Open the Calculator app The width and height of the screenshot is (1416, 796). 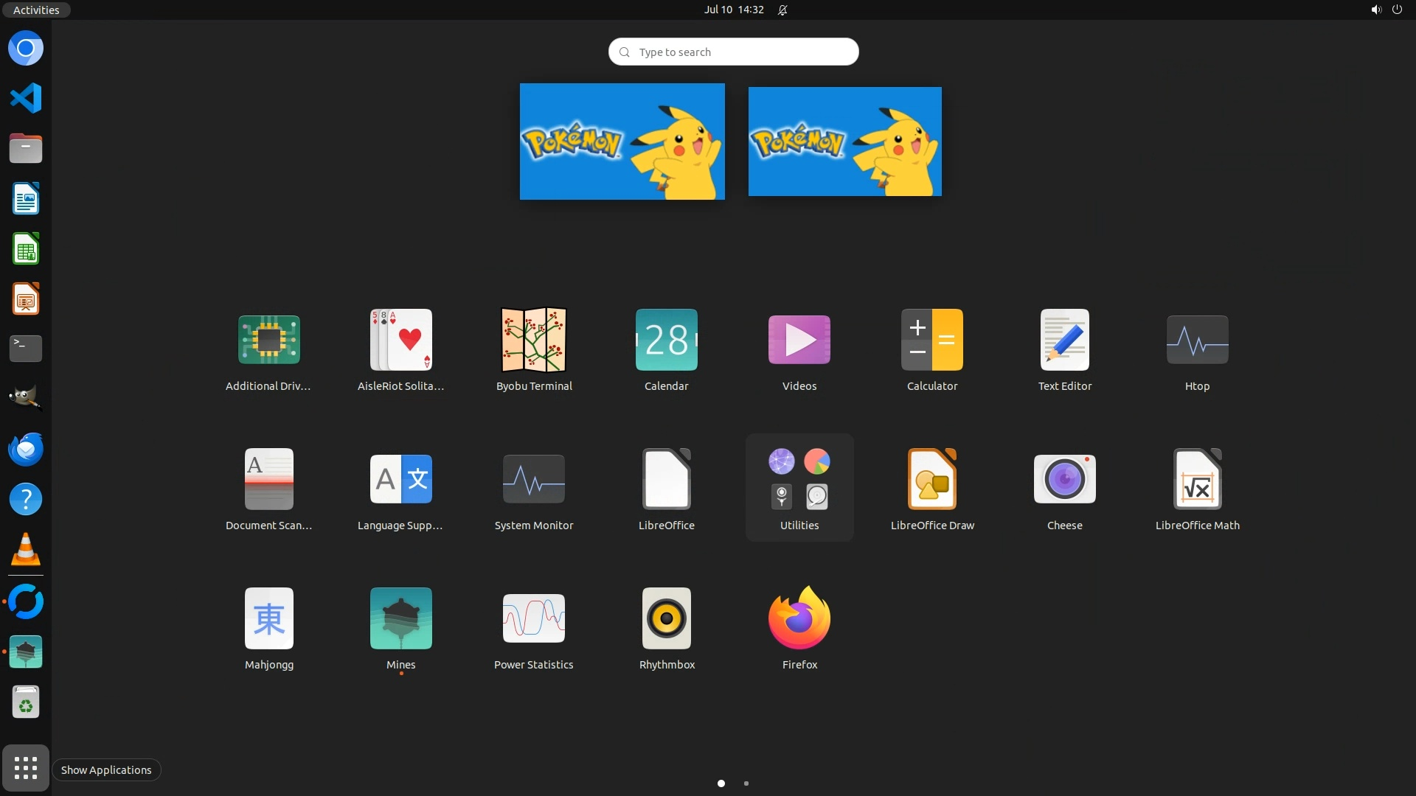coord(931,341)
